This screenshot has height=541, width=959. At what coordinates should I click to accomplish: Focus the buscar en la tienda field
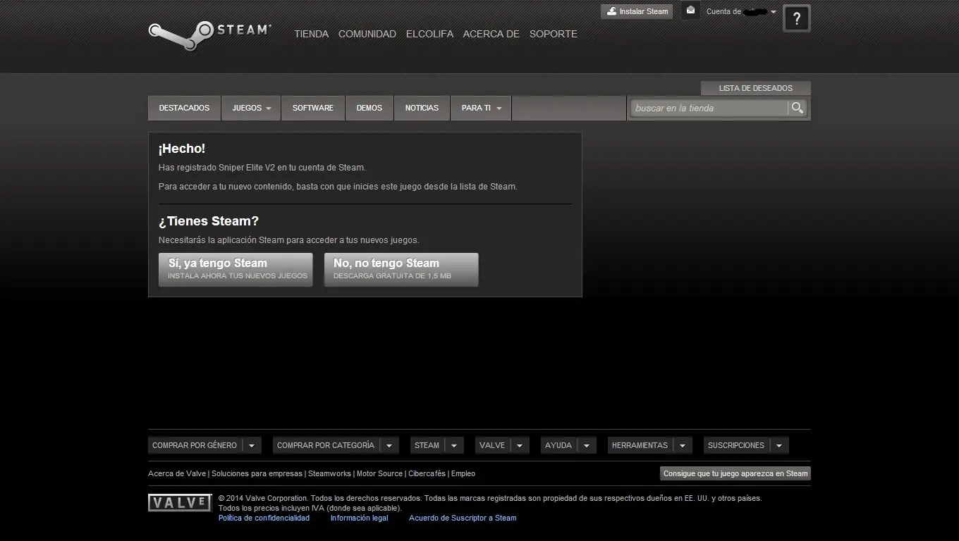709,108
